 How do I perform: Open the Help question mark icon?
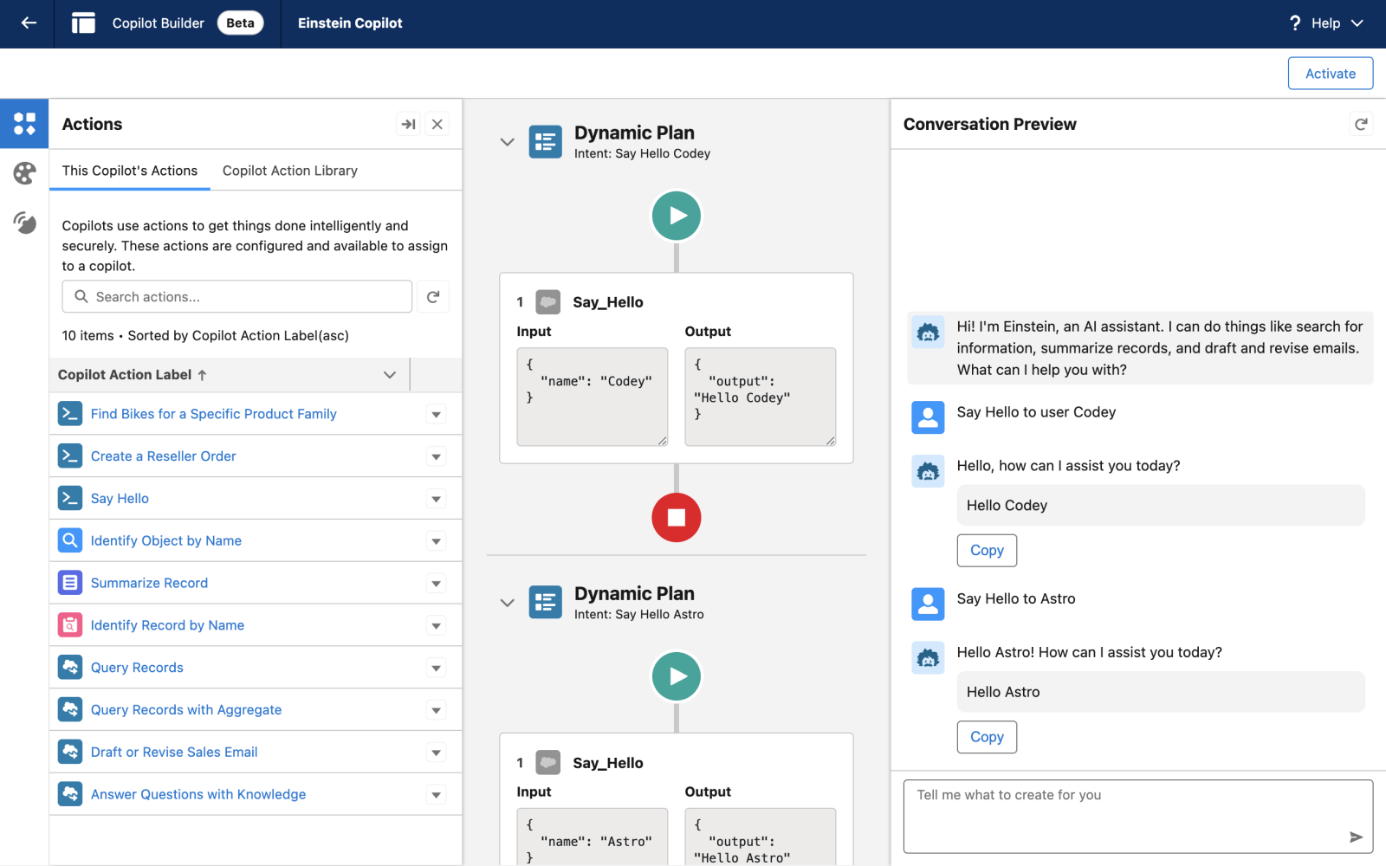1295,23
